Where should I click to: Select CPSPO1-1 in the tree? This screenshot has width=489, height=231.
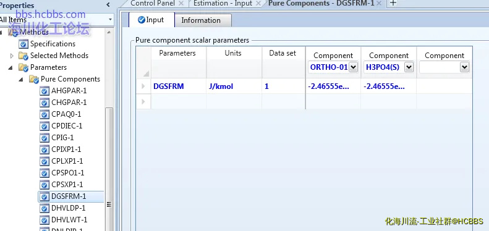point(67,173)
